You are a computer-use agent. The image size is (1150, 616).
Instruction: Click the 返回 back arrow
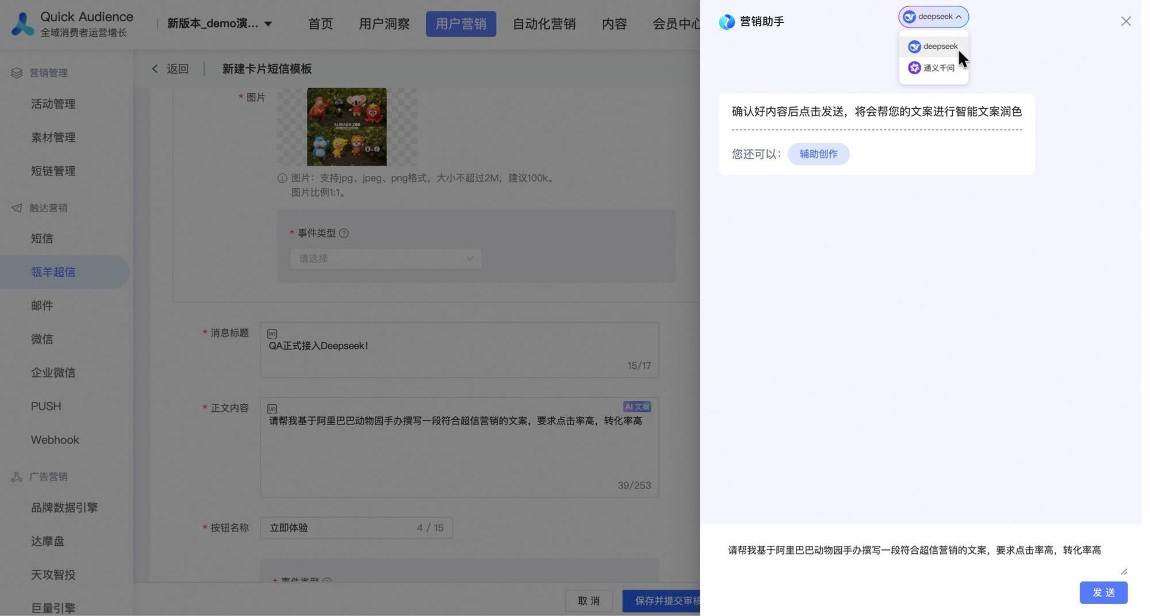pyautogui.click(x=155, y=68)
